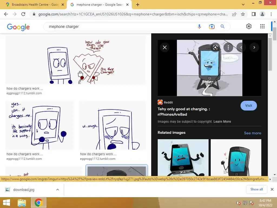
Task: Open the related image of the blushing phone
Action: (x=236, y=157)
